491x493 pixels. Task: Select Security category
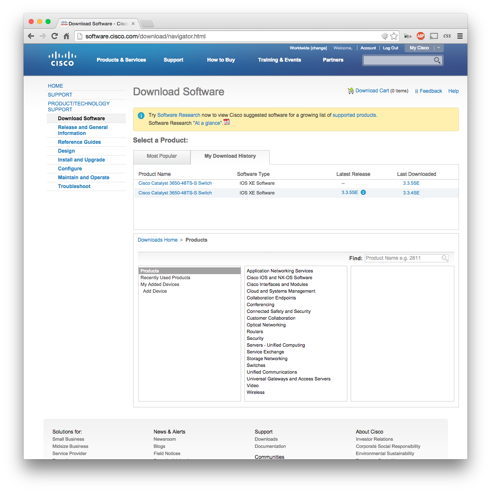255,338
